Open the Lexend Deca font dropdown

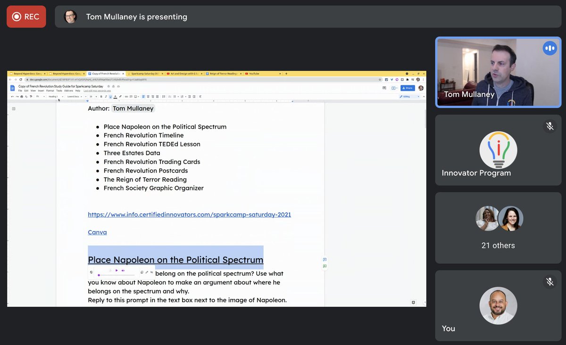click(74, 97)
